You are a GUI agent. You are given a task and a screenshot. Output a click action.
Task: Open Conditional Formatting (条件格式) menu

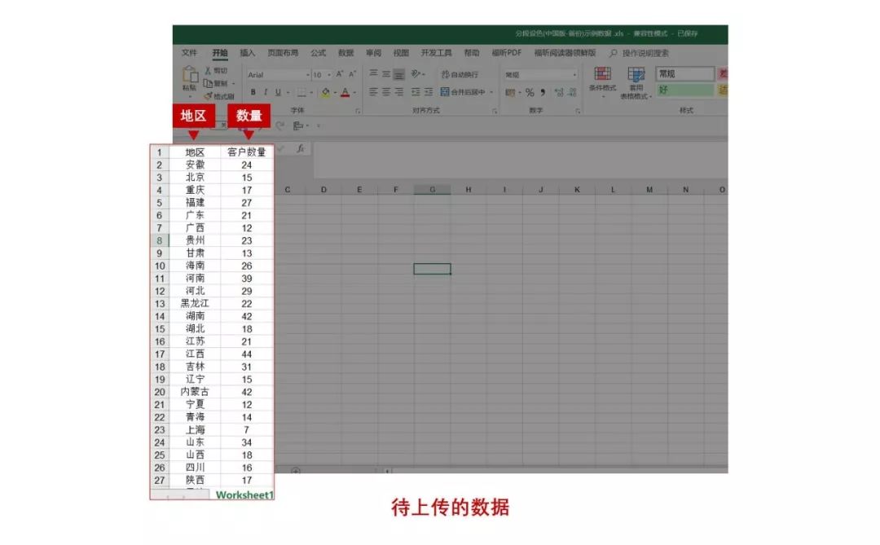point(603,82)
